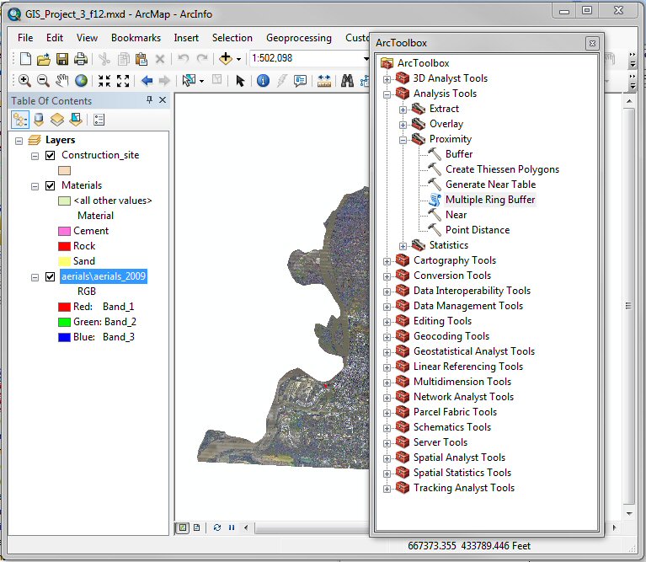The height and width of the screenshot is (562, 646).
Task: Open Table Of Contents Options icon
Action: tap(99, 120)
